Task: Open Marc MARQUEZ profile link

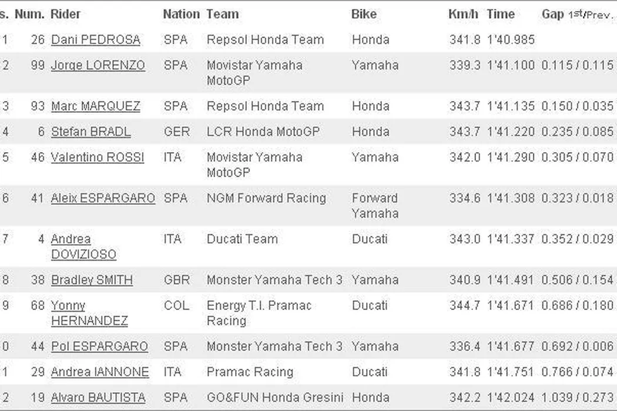Action: 95,106
